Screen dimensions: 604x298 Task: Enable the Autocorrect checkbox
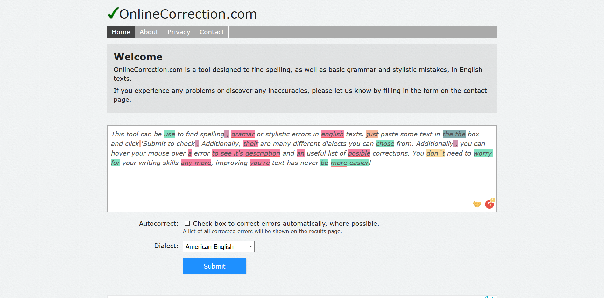187,224
